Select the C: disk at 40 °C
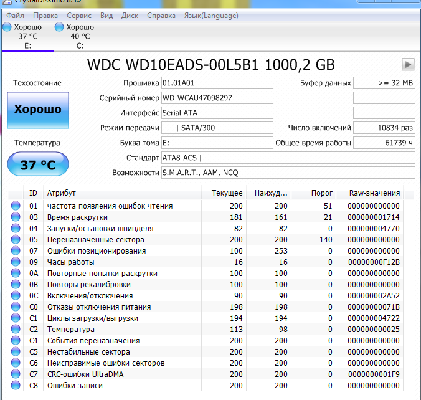The image size is (421, 400). pos(80,36)
